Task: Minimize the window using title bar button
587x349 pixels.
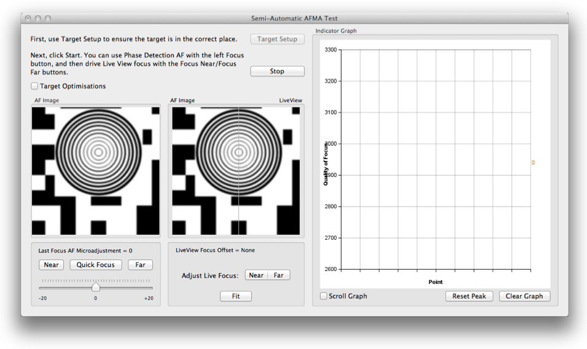Action: tap(38, 19)
